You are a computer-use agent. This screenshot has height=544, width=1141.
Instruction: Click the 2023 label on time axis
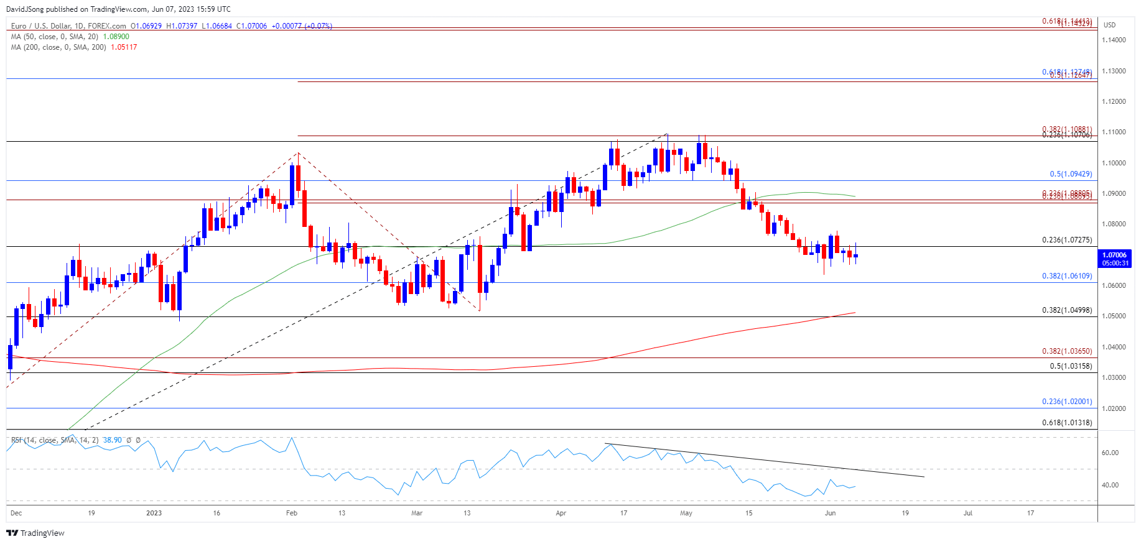[154, 513]
